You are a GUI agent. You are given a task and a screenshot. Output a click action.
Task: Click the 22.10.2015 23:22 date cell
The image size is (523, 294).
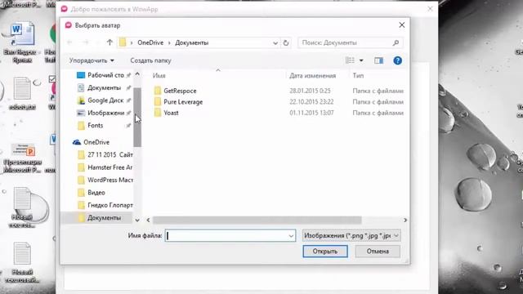click(x=311, y=101)
